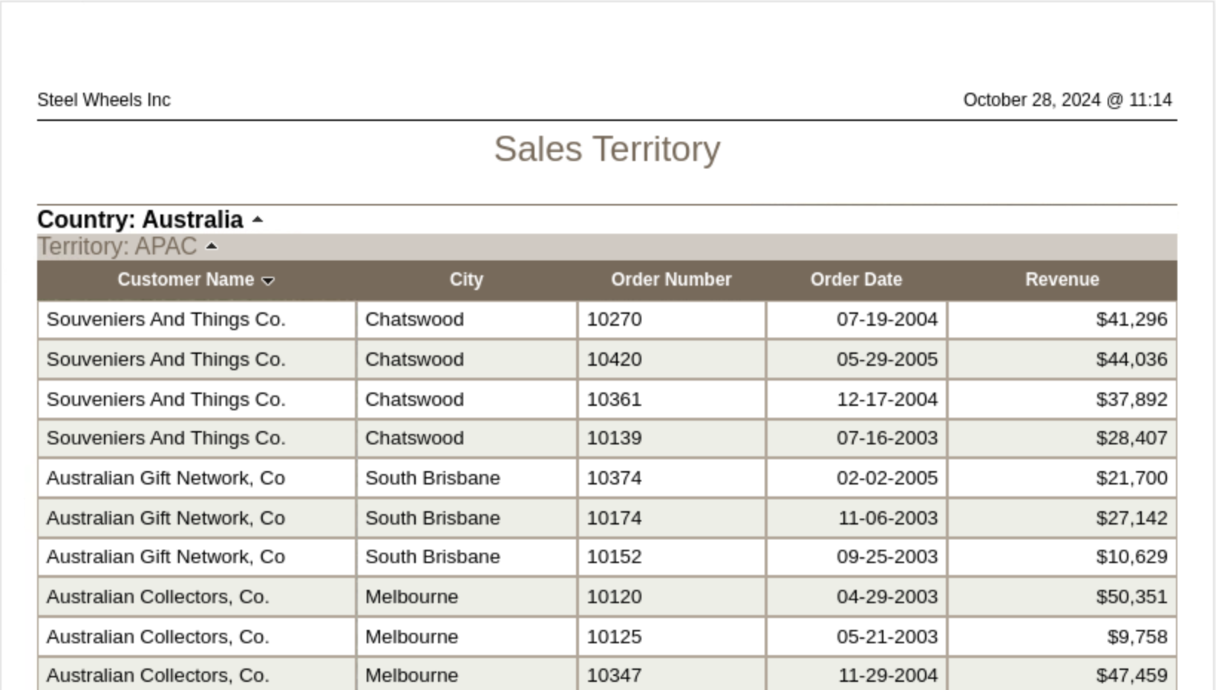Image resolution: width=1216 pixels, height=690 pixels.
Task: Click the sort arrow beside Country: Australia
Action: (x=258, y=220)
